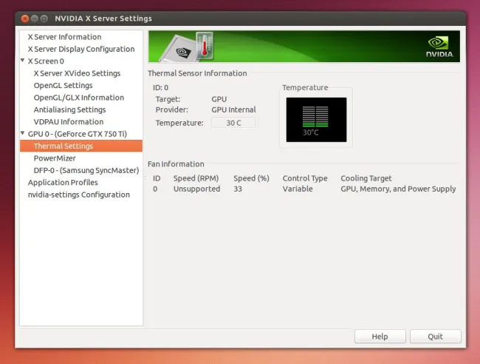Screen dimensions: 480x364
Task: Click the Speed (%) column header
Action: click(x=251, y=178)
